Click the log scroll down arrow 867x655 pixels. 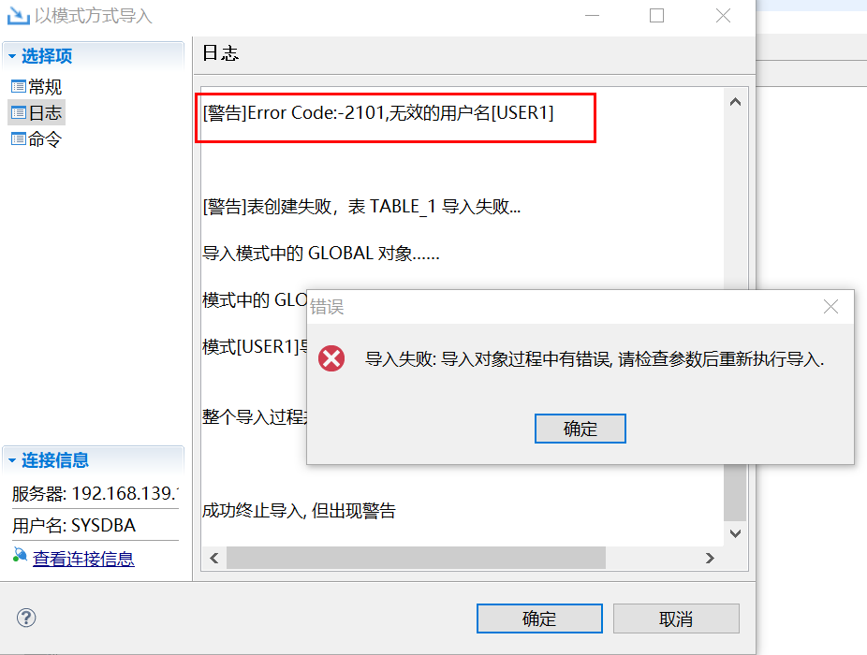pyautogui.click(x=735, y=533)
